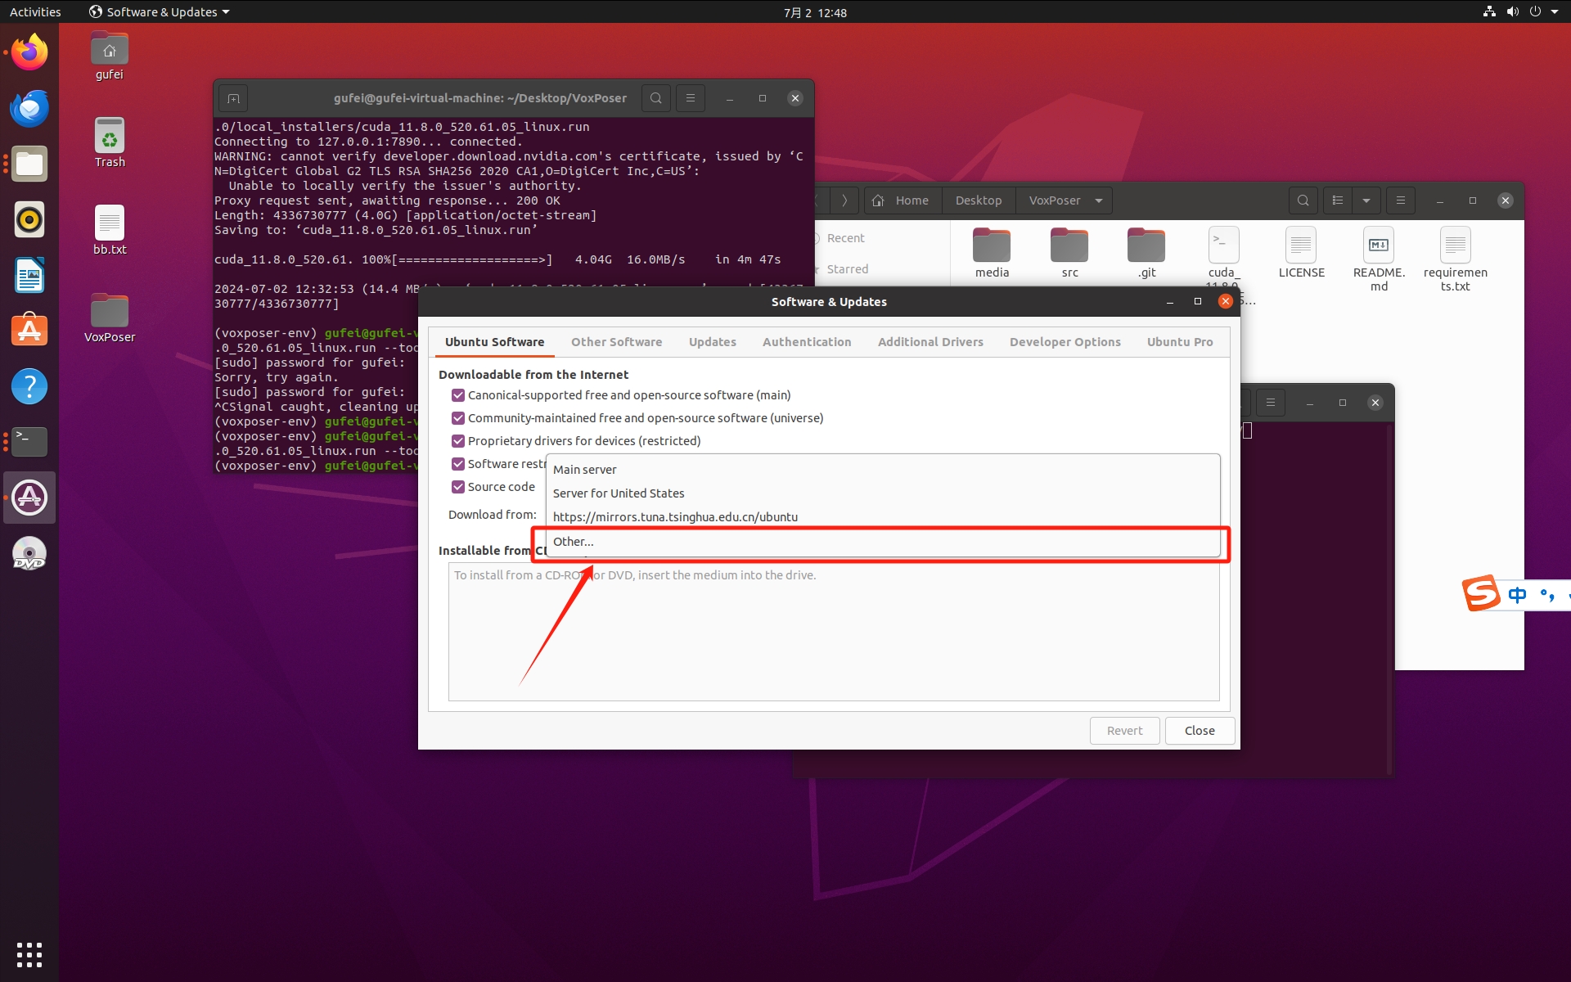Screen dimensions: 1571x982
Task: Select LICENSE file in Files
Action: coord(1301,253)
